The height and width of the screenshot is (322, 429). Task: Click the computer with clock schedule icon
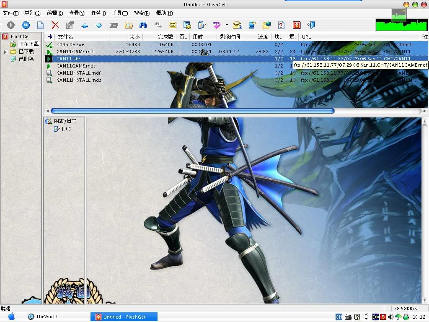coord(252,25)
